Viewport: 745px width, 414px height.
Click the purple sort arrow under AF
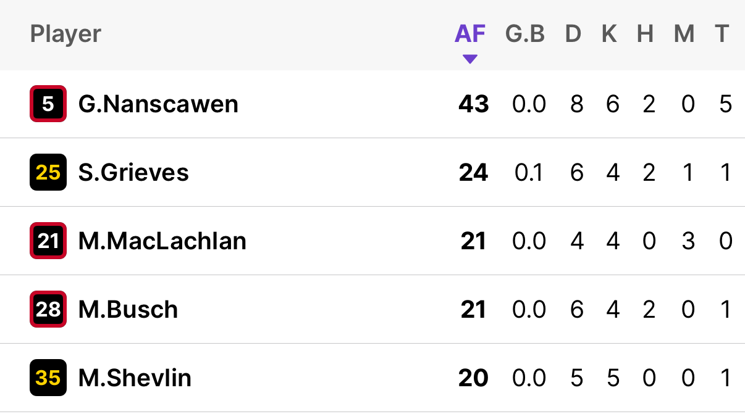pyautogui.click(x=470, y=60)
